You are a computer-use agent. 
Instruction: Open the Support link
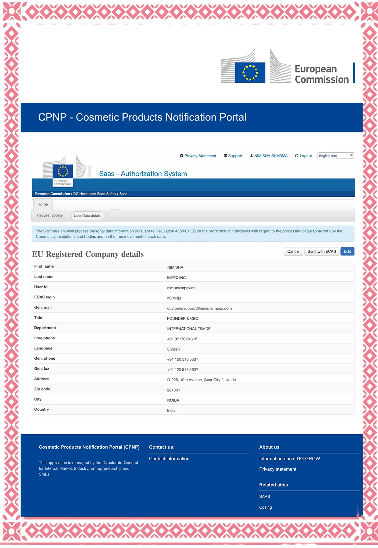(235, 156)
